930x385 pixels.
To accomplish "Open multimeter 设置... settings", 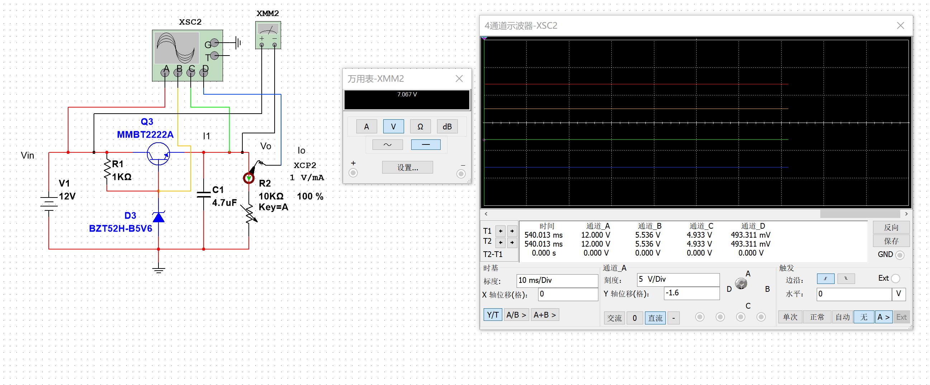I will pos(408,167).
